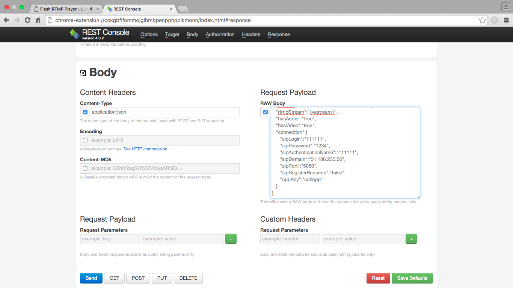The image size is (513, 288).
Task: Click the browser forward arrow
Action: click(17, 20)
